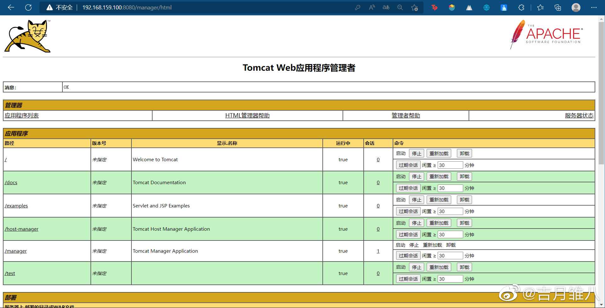Click the OK message text

(x=66, y=87)
